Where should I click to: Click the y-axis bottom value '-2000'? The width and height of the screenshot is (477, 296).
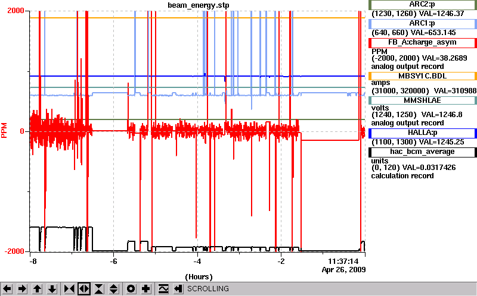(x=14, y=251)
